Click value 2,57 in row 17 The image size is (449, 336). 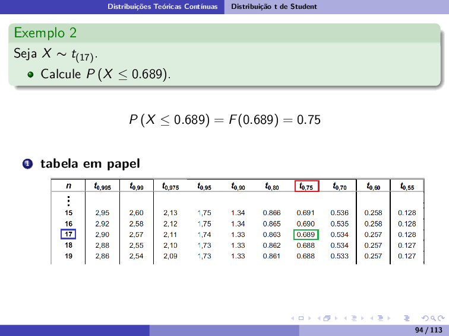(137, 235)
